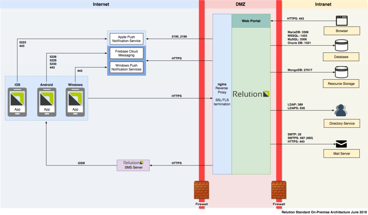
Task: Click Windows Push Notification Services box
Action: coord(127,67)
